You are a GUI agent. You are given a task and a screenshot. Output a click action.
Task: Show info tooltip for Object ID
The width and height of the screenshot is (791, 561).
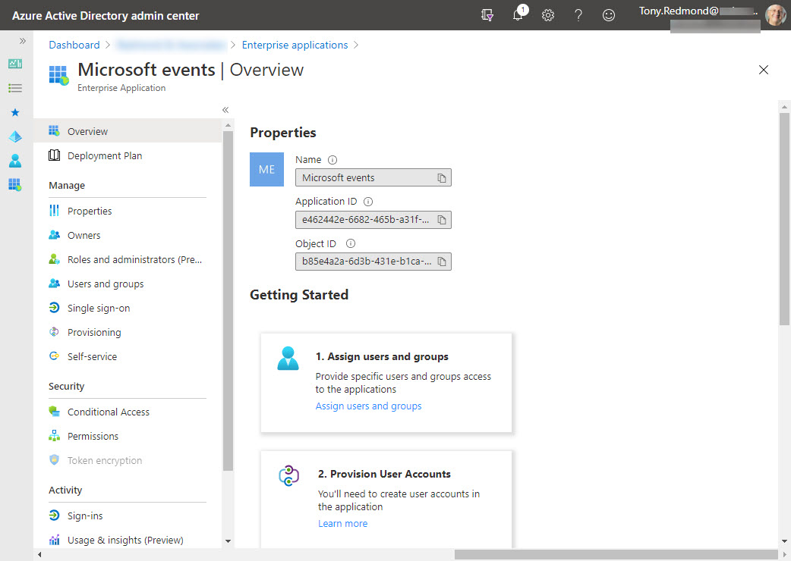click(x=351, y=243)
